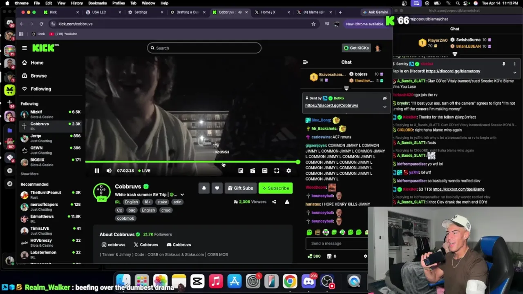Viewport: 523px width, 294px height.
Task: Open chat settings gear below message box
Action: [365, 256]
